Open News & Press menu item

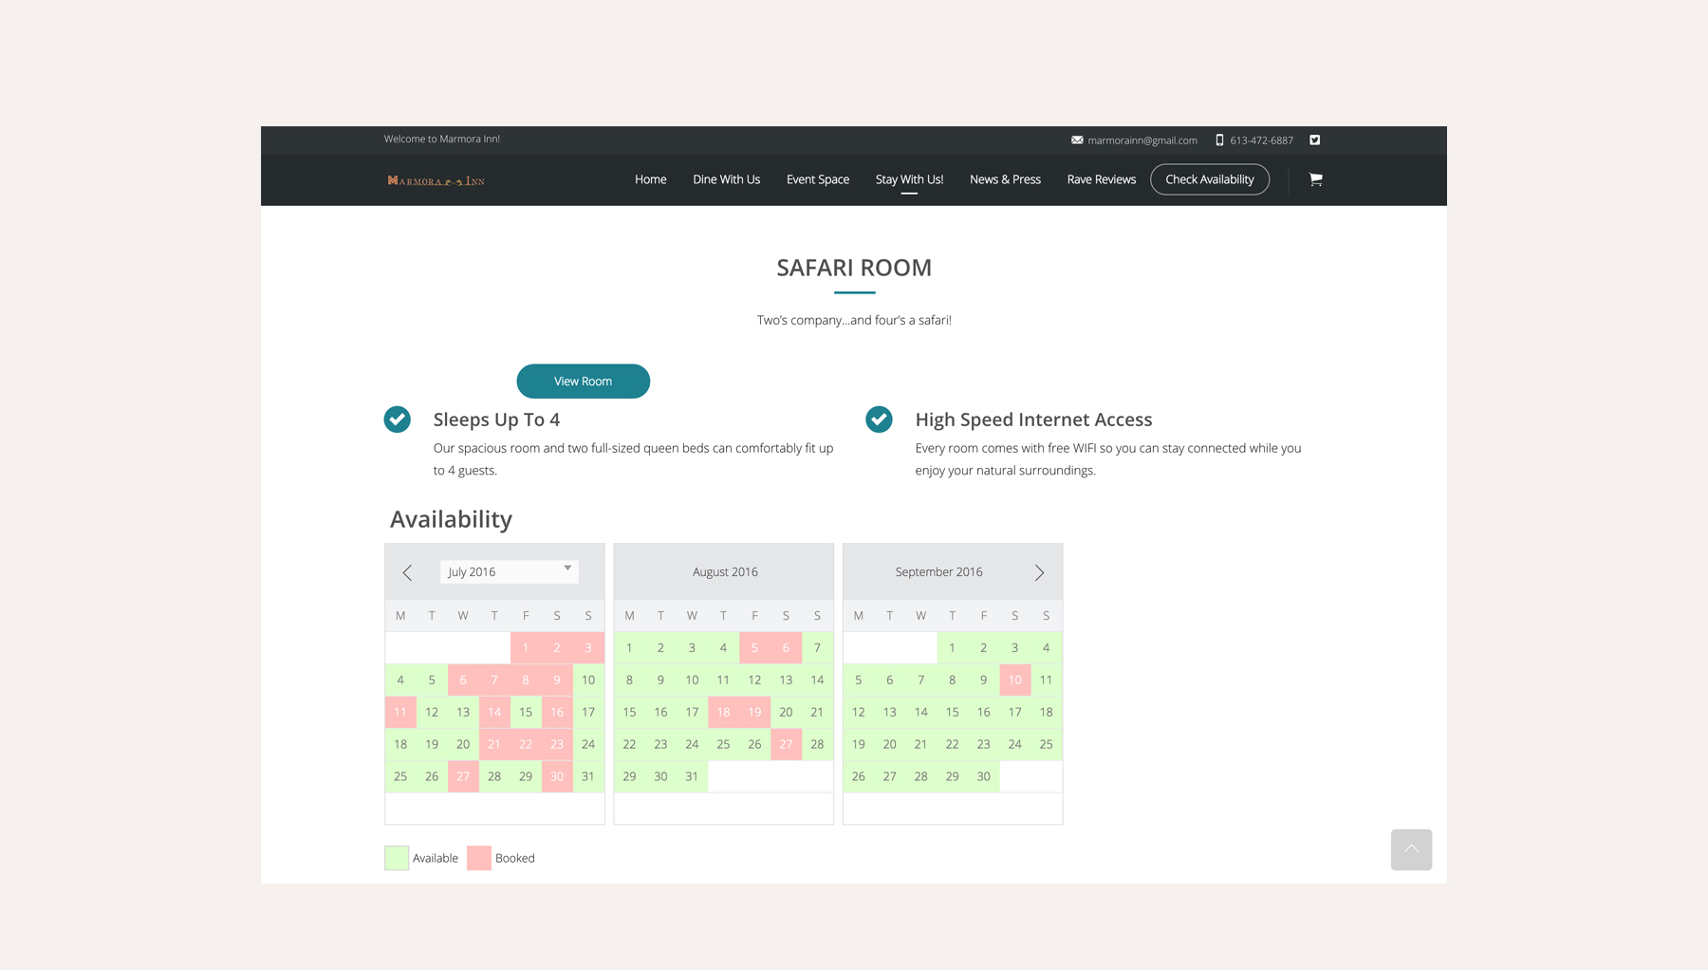[1005, 179]
